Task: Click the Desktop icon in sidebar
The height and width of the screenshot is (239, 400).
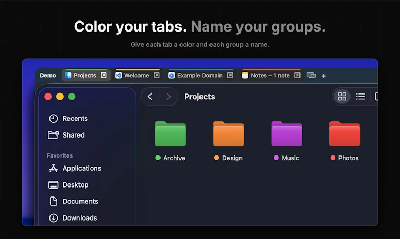Action: coord(54,185)
